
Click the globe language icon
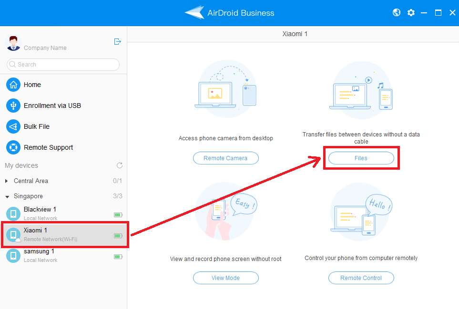pyautogui.click(x=396, y=12)
